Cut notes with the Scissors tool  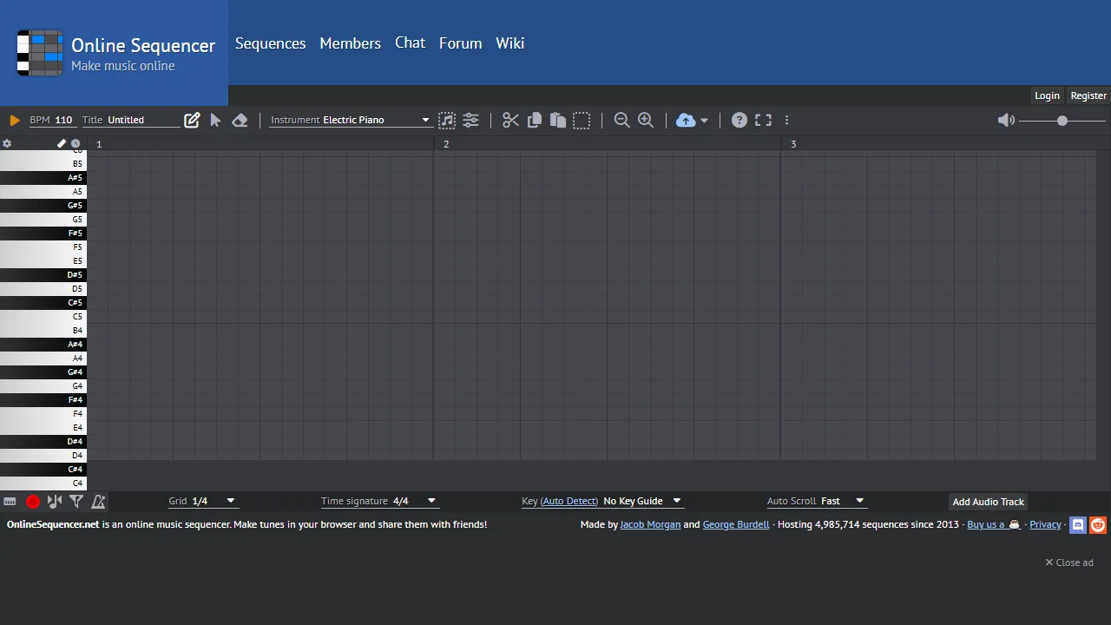tap(509, 120)
